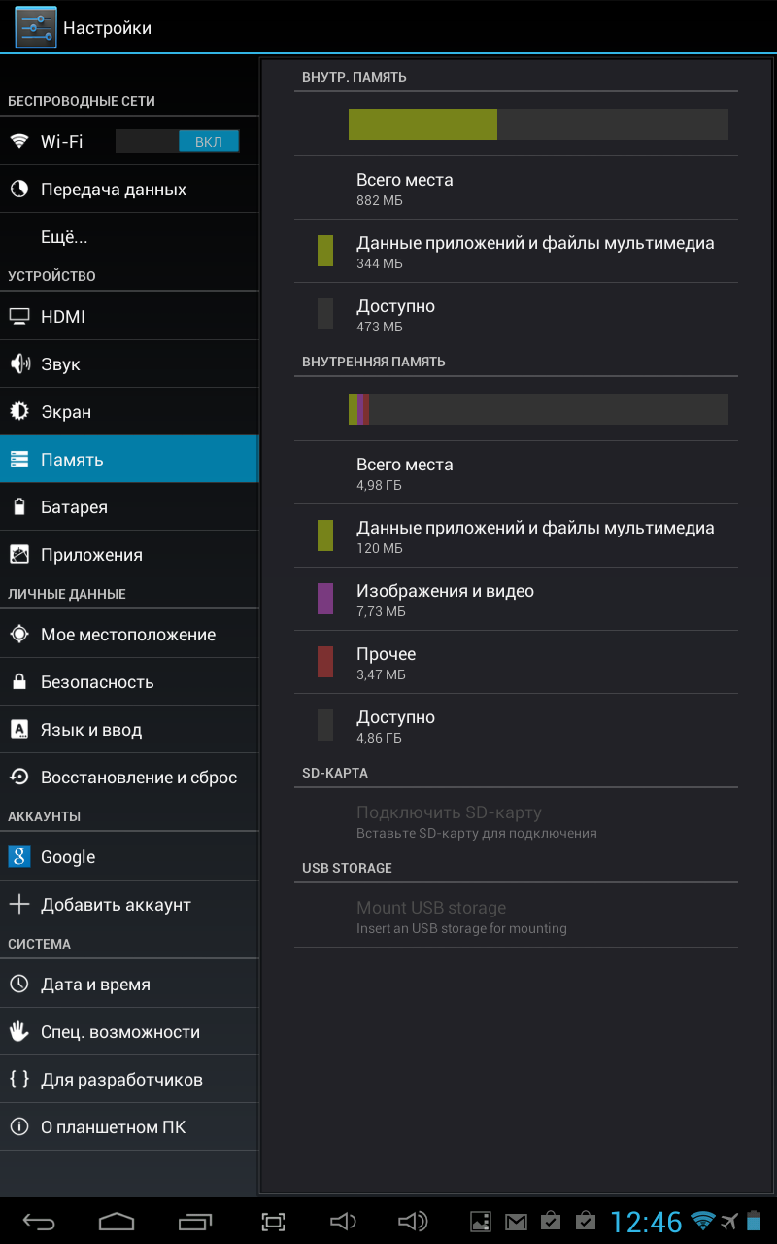Tap the clock in status bar

point(646,1222)
